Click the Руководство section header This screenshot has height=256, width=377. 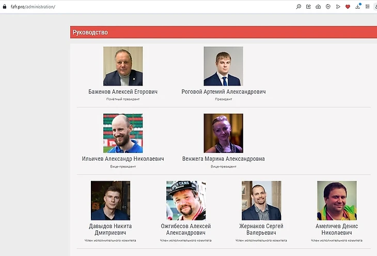(90, 32)
